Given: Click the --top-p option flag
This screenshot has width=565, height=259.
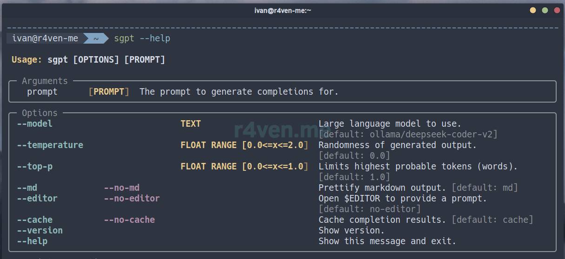Looking at the screenshot, I should [x=35, y=166].
